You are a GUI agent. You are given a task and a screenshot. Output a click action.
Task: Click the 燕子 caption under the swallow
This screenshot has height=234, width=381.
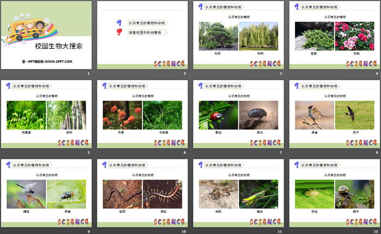tap(356, 132)
